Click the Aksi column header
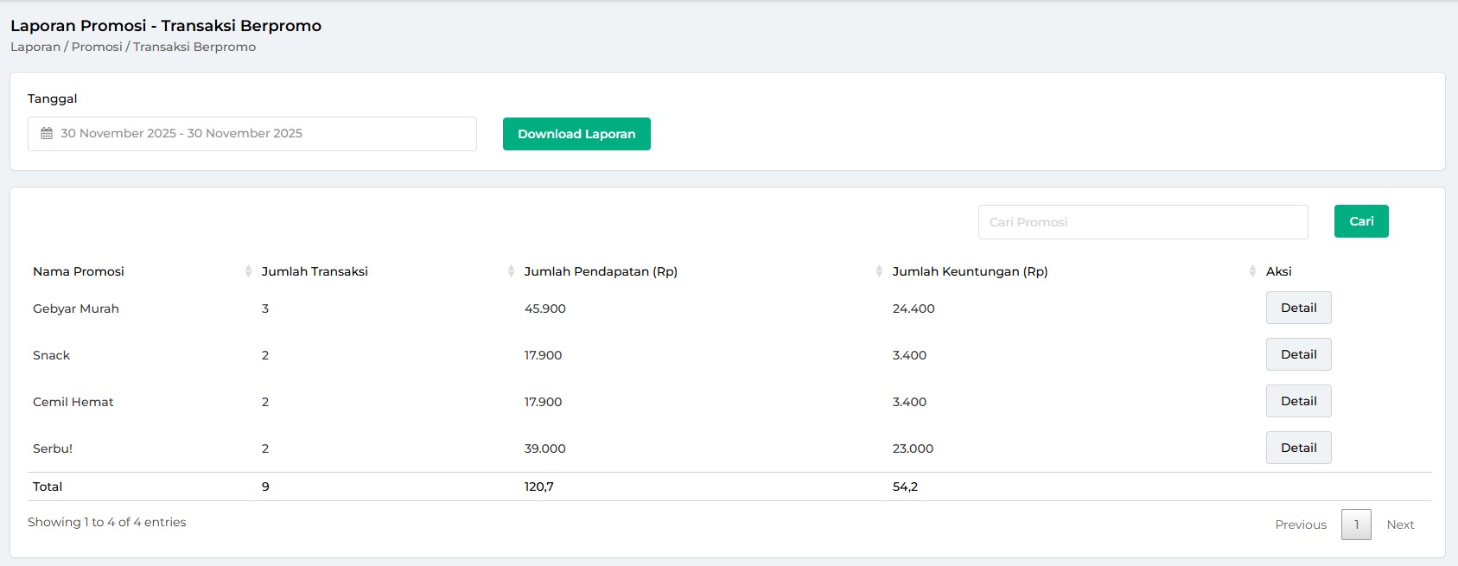This screenshot has height=566, width=1458. coord(1278,271)
